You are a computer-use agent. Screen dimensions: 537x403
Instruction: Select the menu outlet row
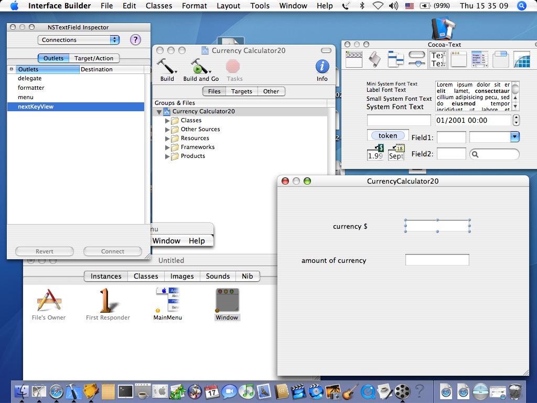(x=76, y=97)
